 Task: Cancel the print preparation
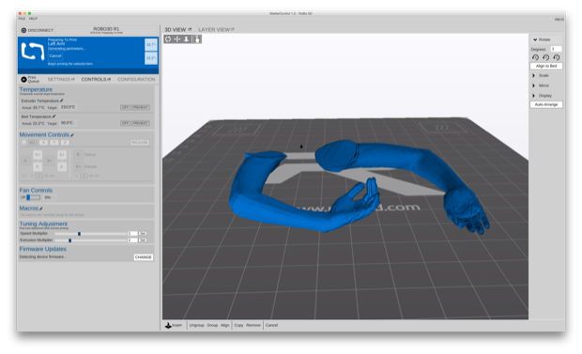click(55, 56)
